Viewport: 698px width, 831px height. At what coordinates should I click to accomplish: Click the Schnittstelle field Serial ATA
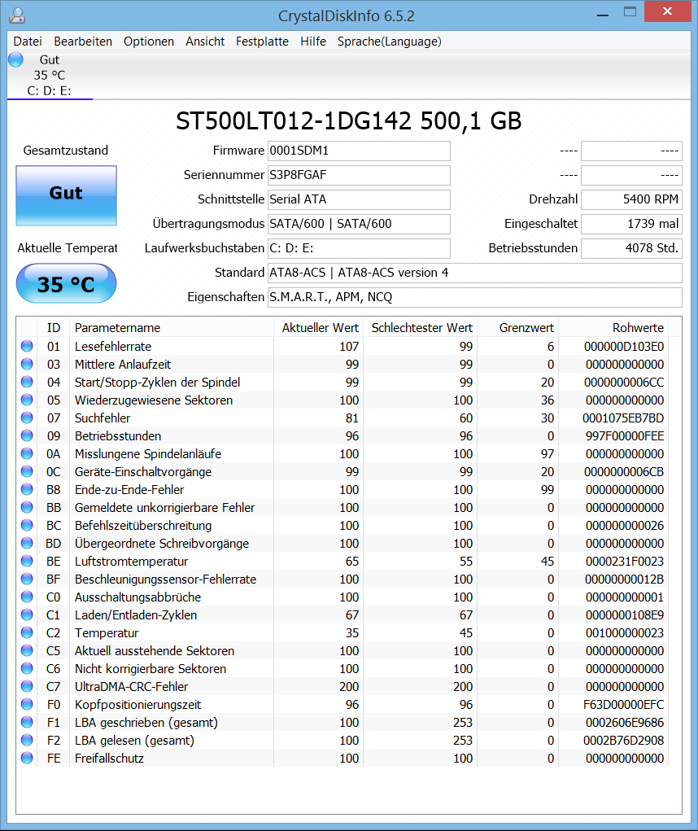(359, 199)
